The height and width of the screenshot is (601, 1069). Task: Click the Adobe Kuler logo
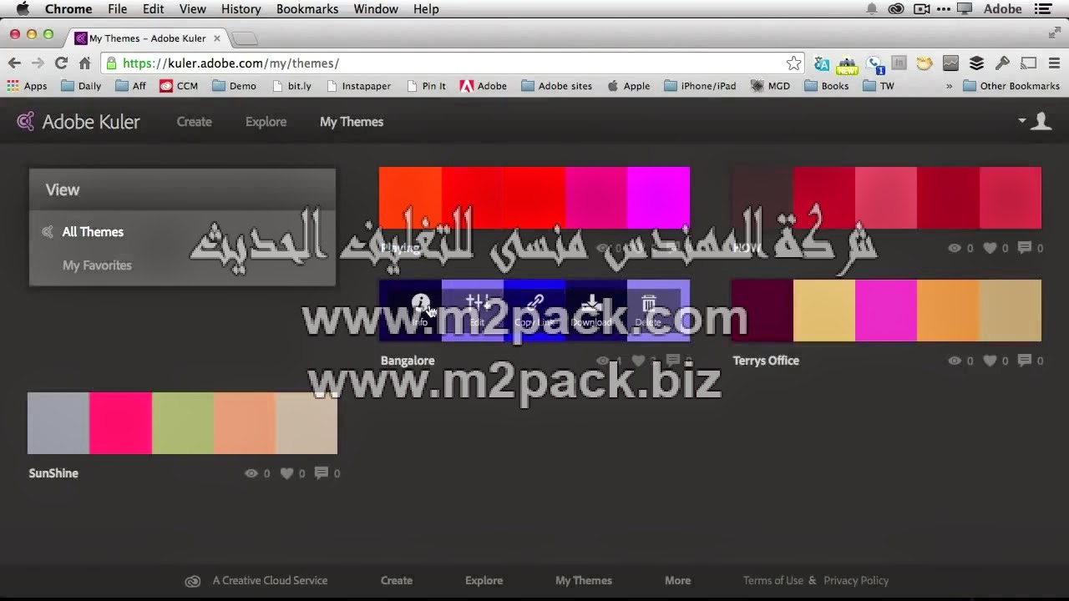coord(79,122)
